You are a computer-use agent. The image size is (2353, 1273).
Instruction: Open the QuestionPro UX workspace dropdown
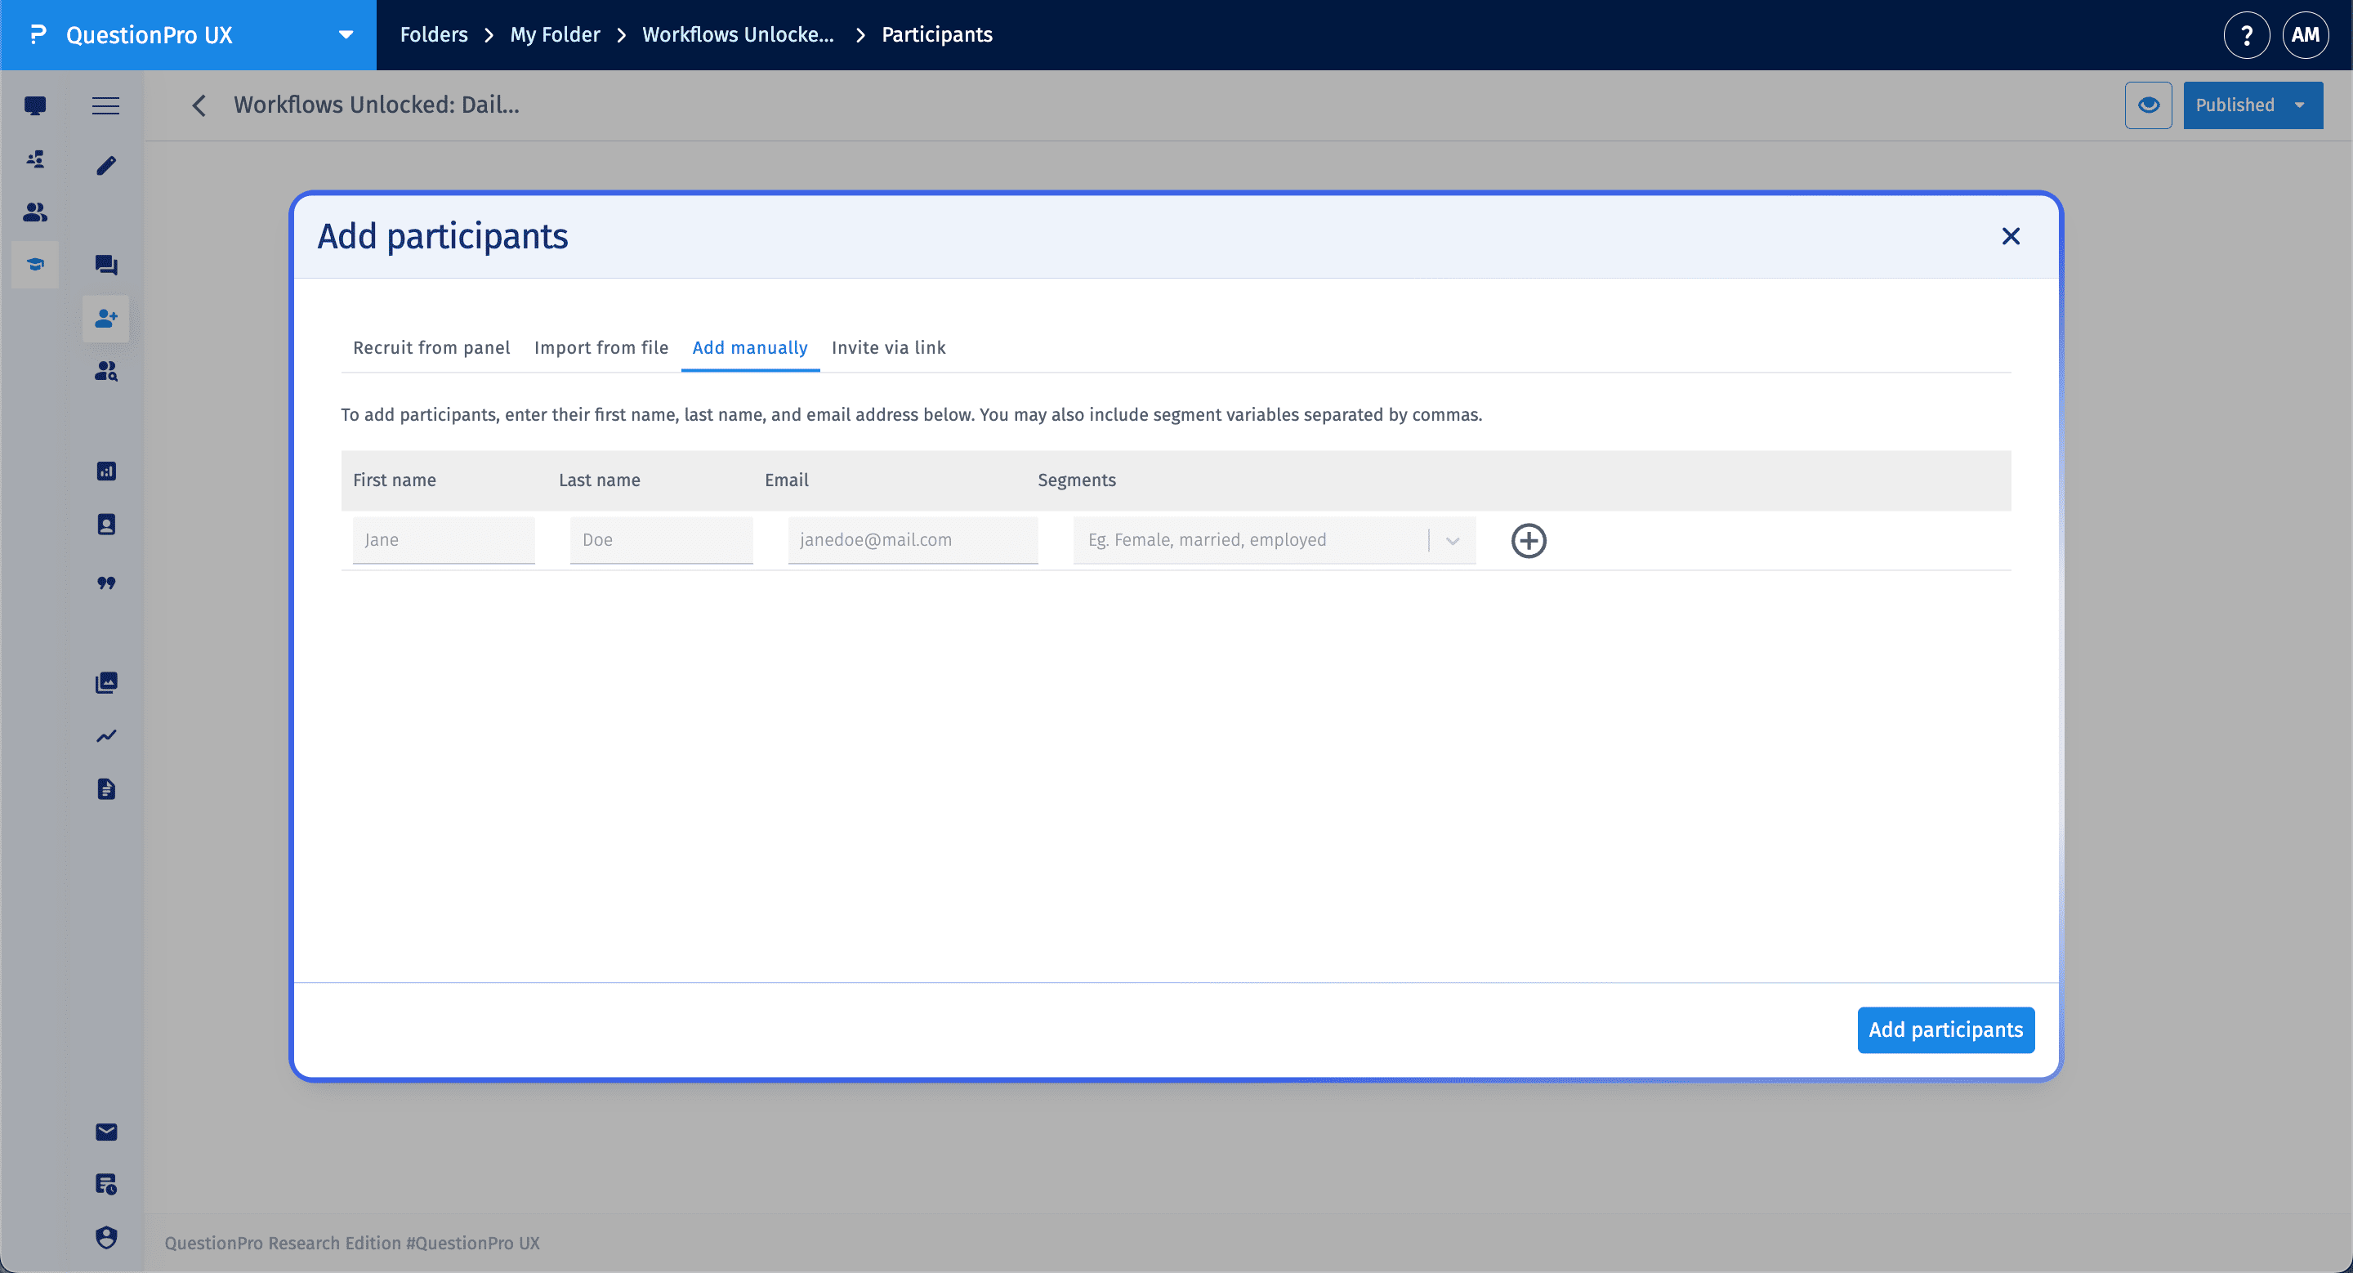click(x=346, y=34)
